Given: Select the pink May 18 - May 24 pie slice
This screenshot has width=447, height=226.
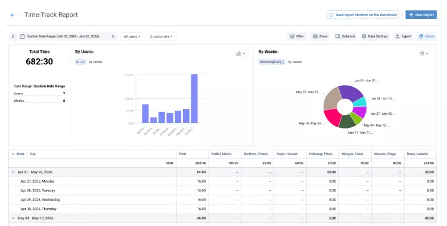Looking at the screenshot, I should (x=333, y=117).
